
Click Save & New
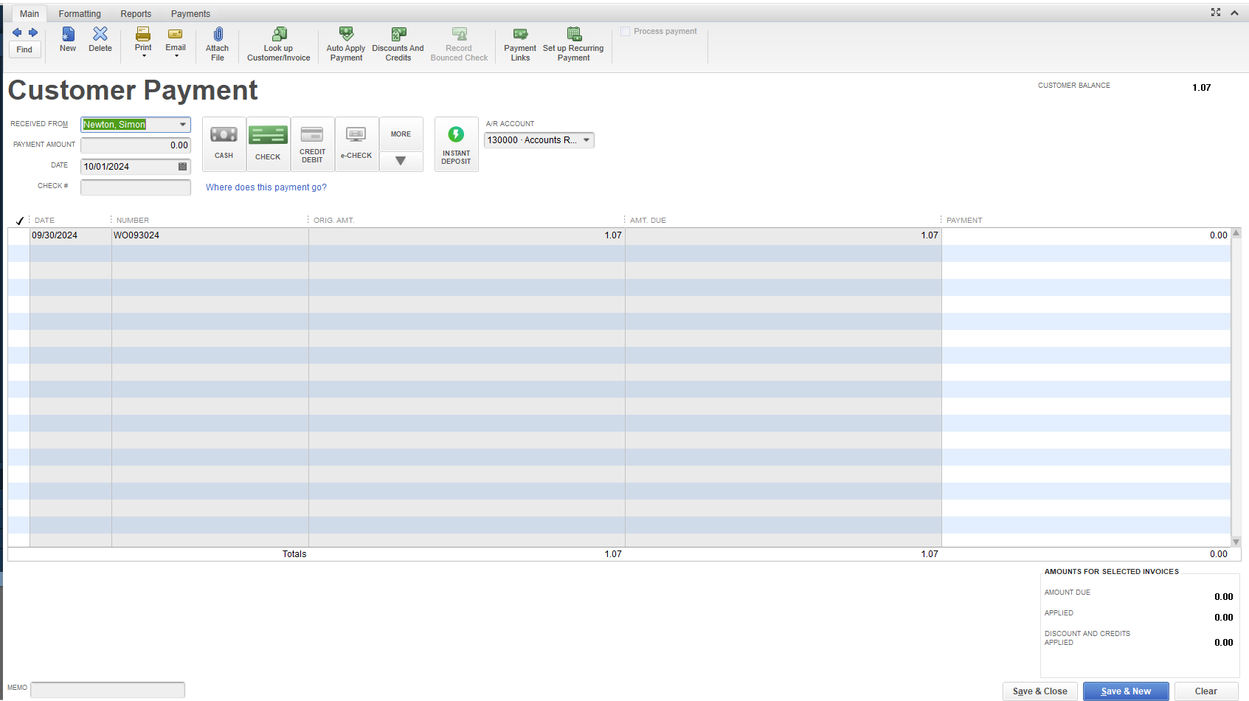tap(1125, 691)
